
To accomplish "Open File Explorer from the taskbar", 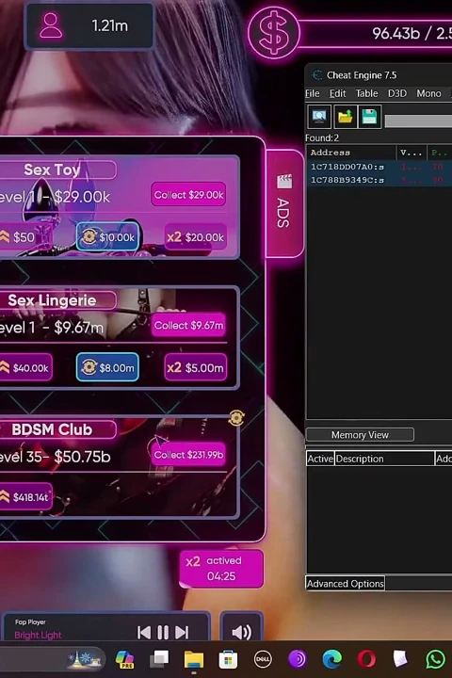I will [194, 660].
